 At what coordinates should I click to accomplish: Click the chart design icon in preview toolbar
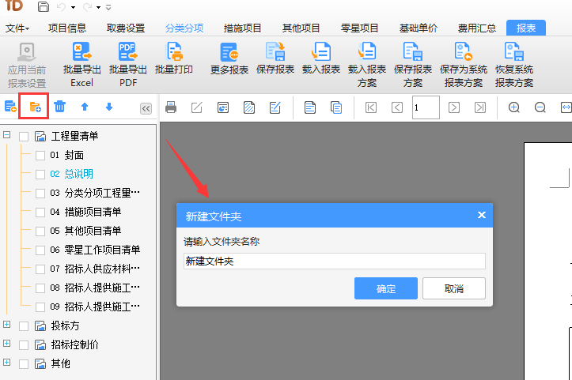(223, 107)
